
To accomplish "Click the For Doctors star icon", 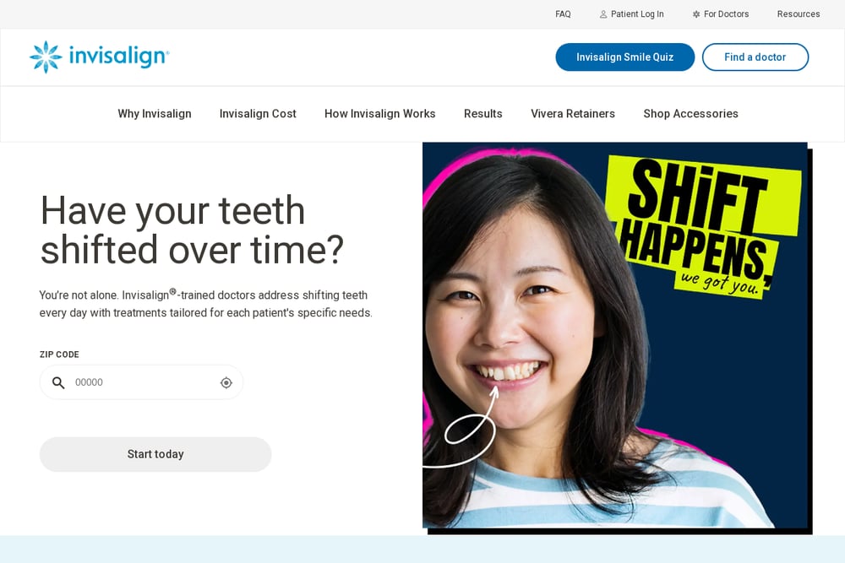I will pos(696,14).
